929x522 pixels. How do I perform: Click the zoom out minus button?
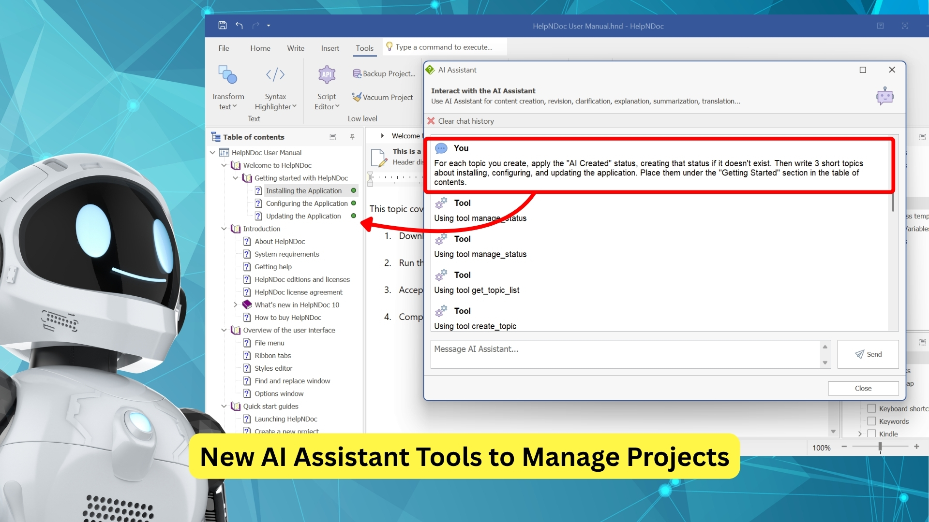[844, 447]
